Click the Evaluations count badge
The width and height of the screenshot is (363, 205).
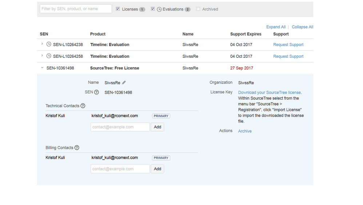coord(188,9)
